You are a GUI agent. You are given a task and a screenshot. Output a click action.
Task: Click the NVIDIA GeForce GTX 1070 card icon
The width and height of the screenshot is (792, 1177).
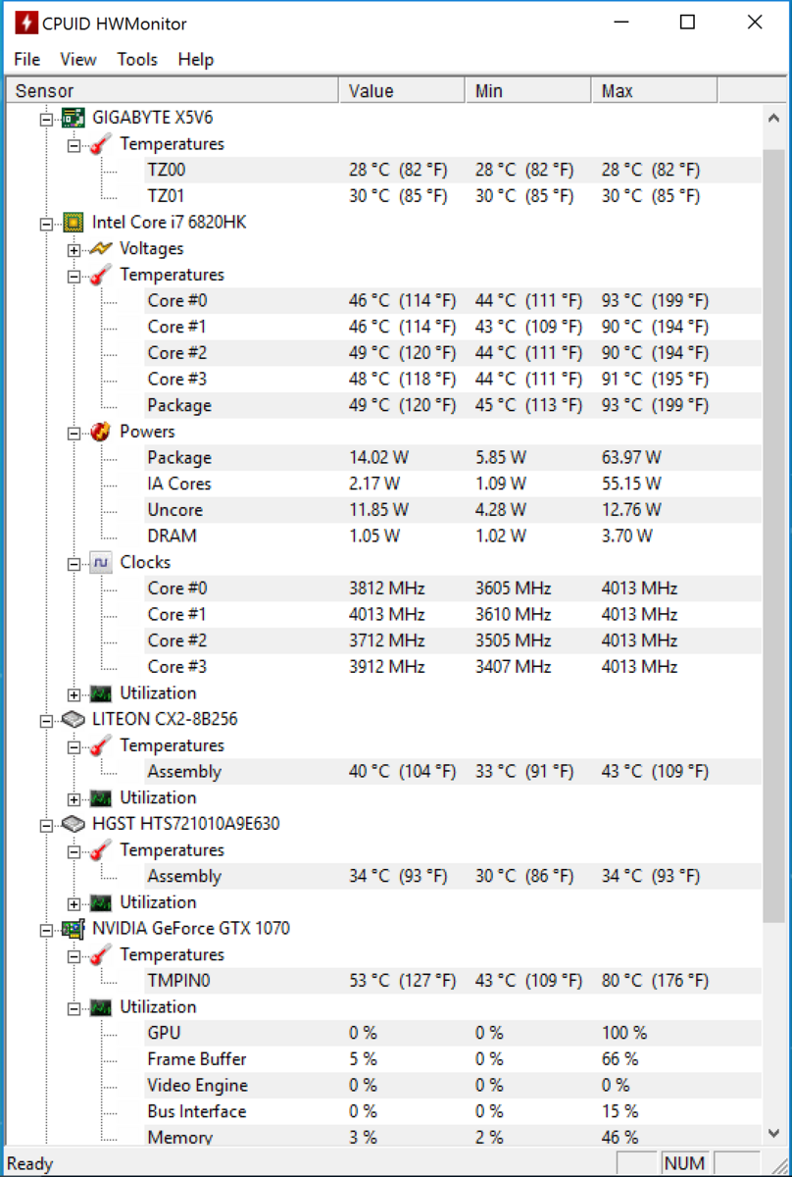click(x=72, y=929)
